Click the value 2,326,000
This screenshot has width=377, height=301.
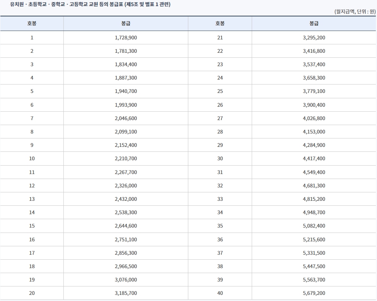click(x=126, y=185)
